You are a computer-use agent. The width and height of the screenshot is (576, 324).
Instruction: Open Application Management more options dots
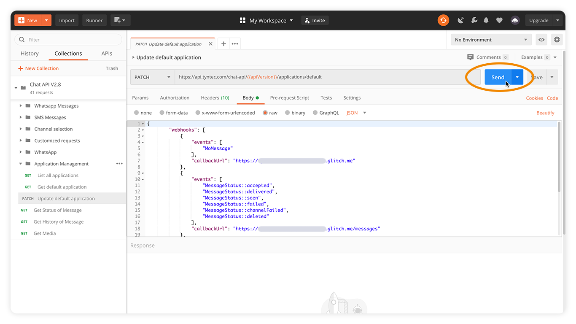coord(119,164)
